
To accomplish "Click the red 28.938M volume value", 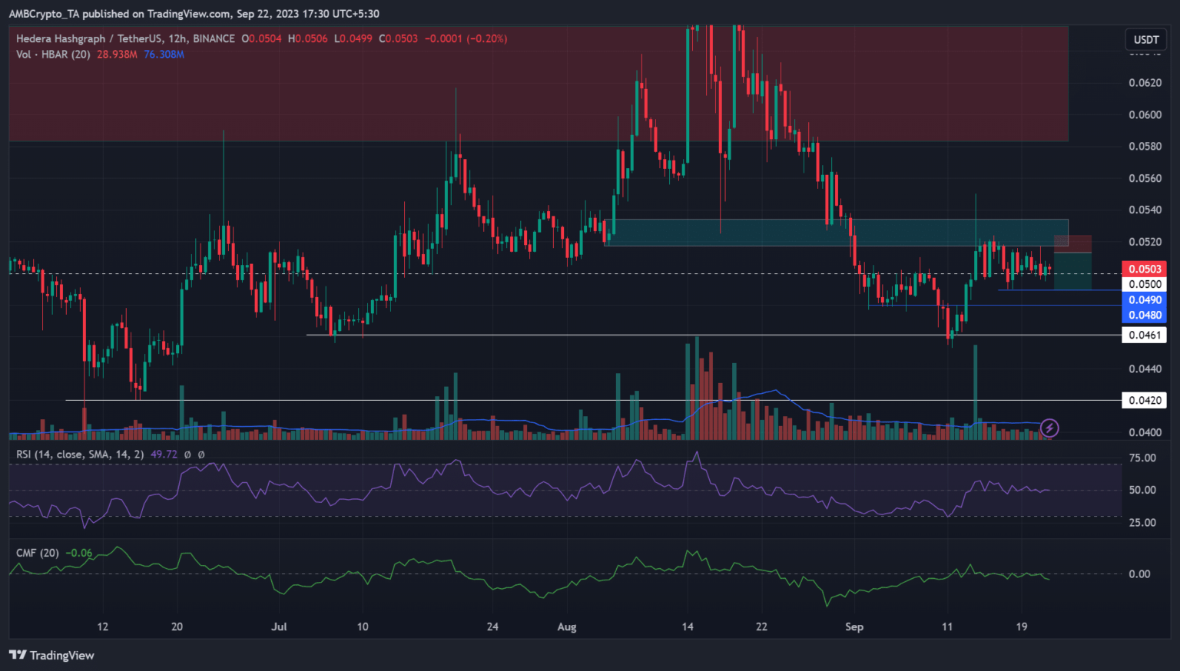I will tap(117, 55).
